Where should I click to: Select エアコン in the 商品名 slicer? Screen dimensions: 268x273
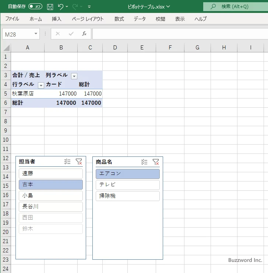pyautogui.click(x=128, y=174)
